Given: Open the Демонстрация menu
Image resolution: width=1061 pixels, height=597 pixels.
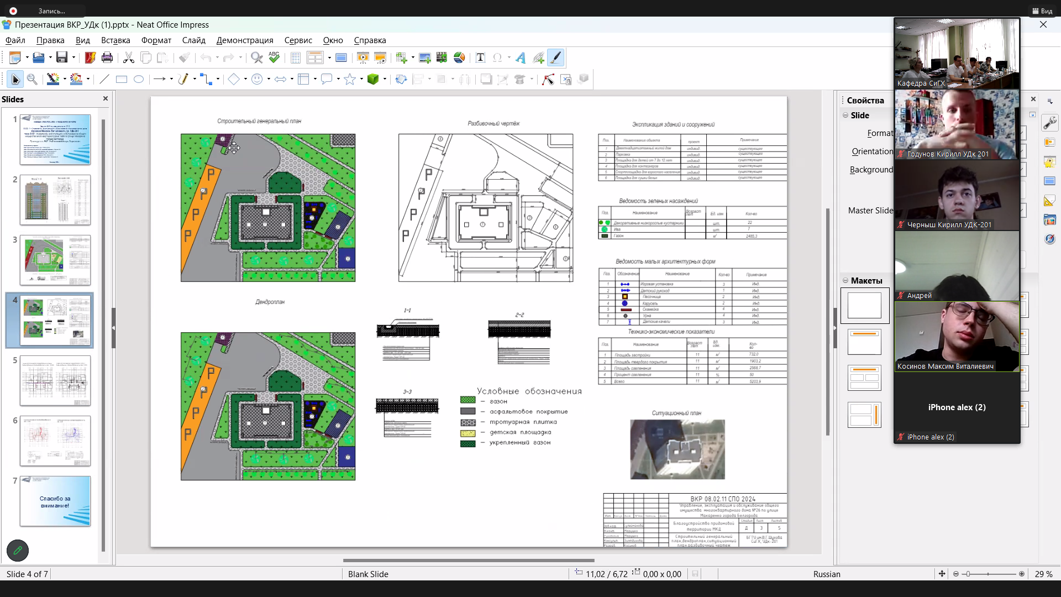Looking at the screenshot, I should [x=245, y=40].
